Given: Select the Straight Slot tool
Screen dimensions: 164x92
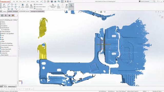Looking at the screenshot, I should click(8, 9).
